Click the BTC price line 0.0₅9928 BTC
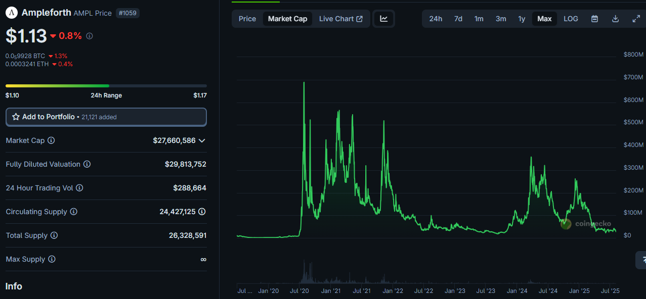Screen dimensions: 646x299 pyautogui.click(x=25, y=56)
